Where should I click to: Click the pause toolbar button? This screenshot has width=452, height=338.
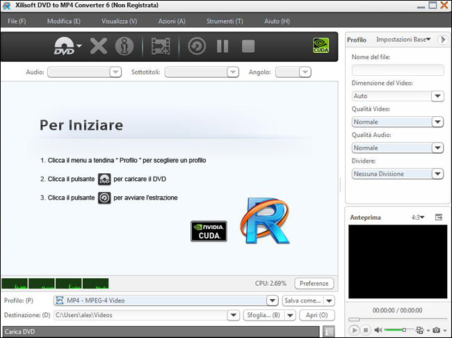pyautogui.click(x=223, y=46)
